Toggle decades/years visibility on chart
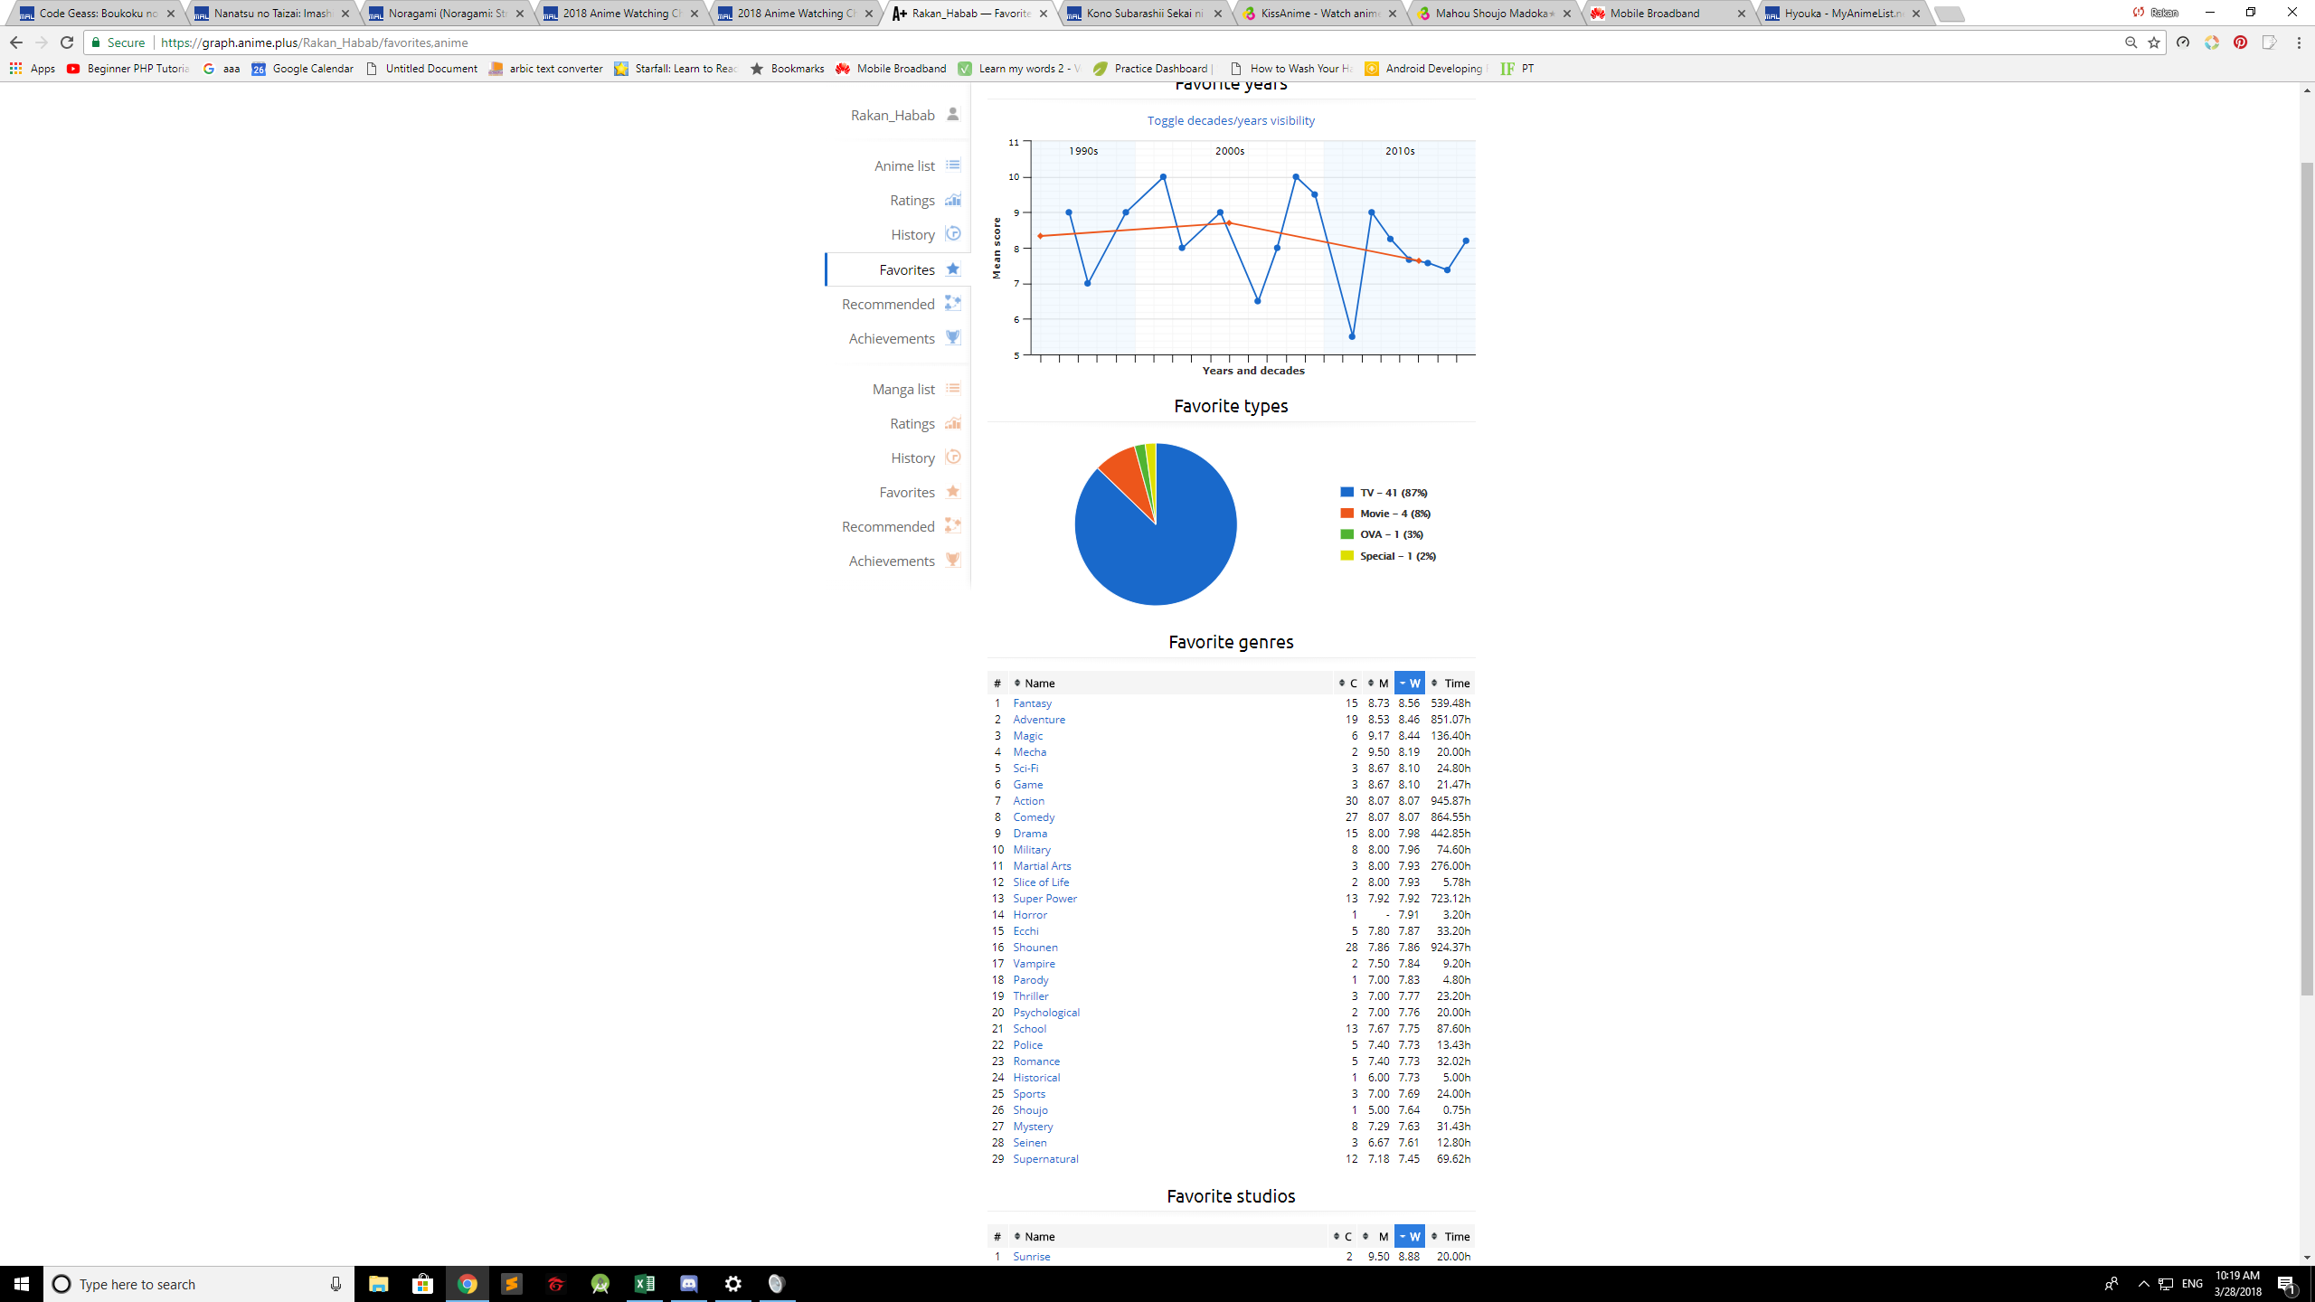 click(1230, 120)
